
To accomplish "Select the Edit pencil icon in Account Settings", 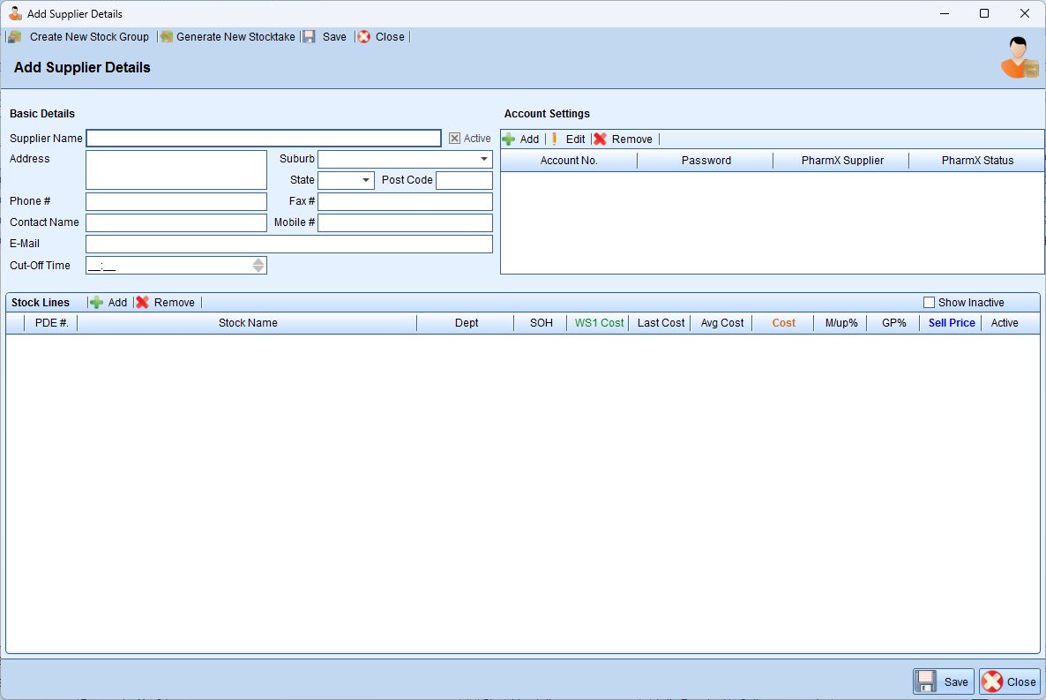I will coord(554,139).
